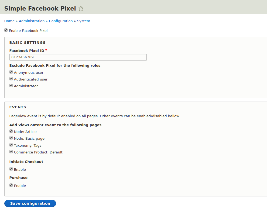The width and height of the screenshot is (267, 211).
Task: Disable the Initiate Checkout event
Action: [x=11, y=169]
